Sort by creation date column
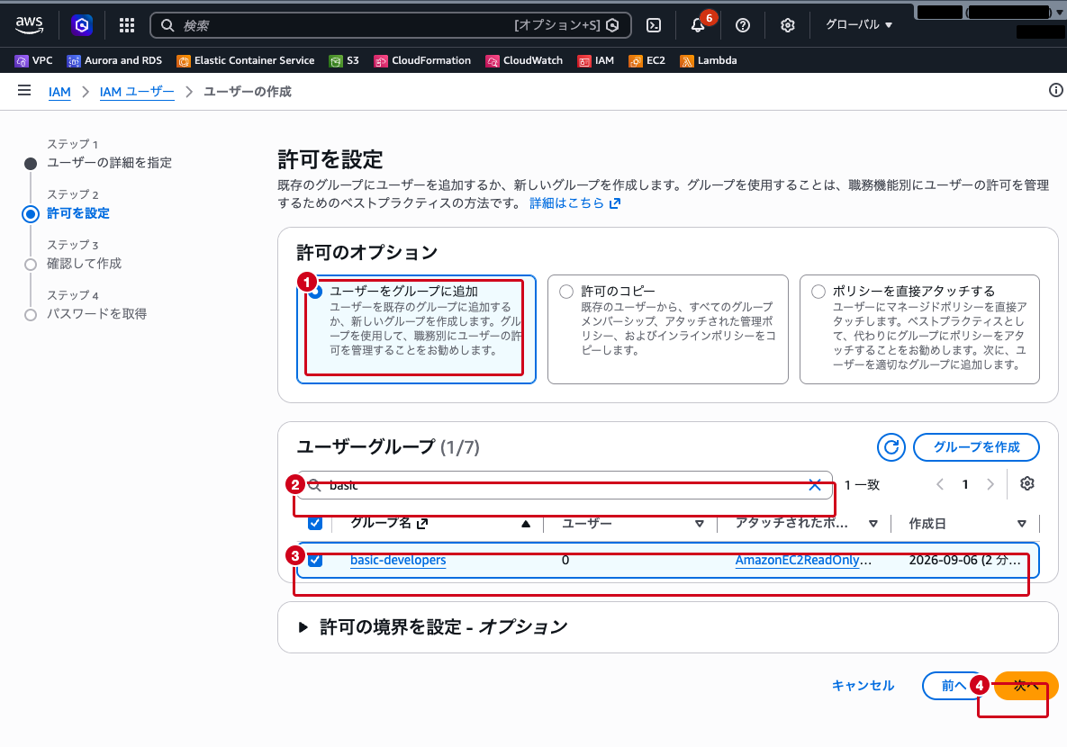Image resolution: width=1067 pixels, height=747 pixels. point(1021,524)
